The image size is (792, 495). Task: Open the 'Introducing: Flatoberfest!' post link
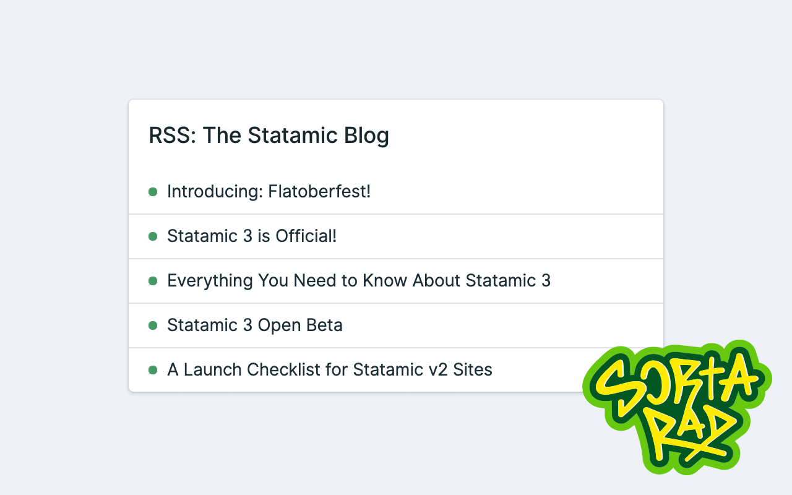[x=269, y=192]
